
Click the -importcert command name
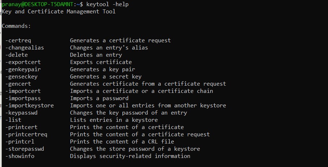click(x=23, y=91)
